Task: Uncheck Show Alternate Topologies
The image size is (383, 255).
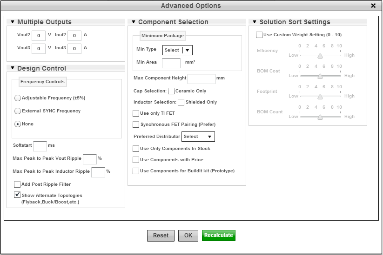Action: [x=17, y=195]
